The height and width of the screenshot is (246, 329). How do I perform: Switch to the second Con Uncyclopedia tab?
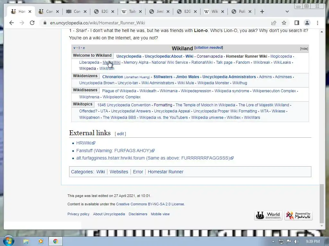pos(49,12)
